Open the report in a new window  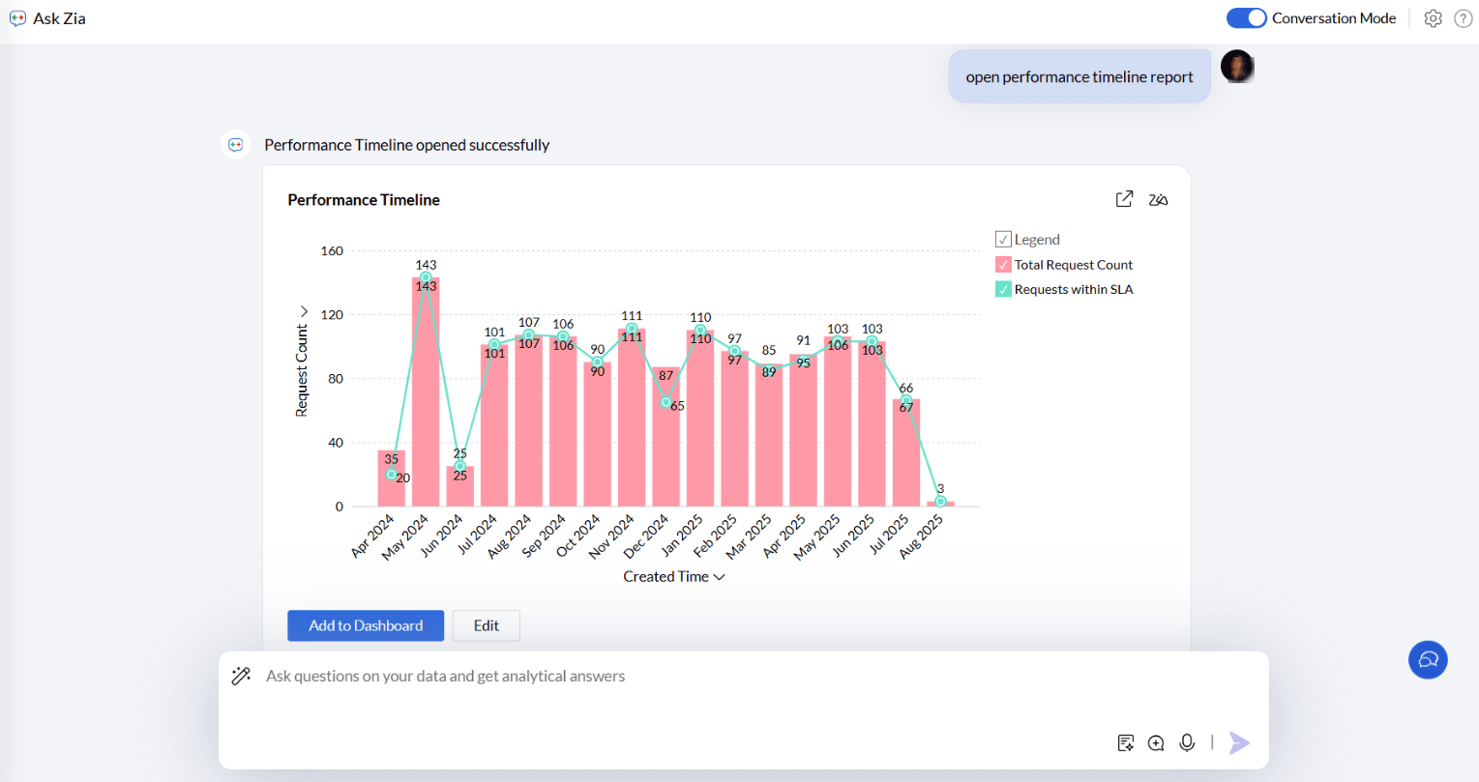(1124, 199)
